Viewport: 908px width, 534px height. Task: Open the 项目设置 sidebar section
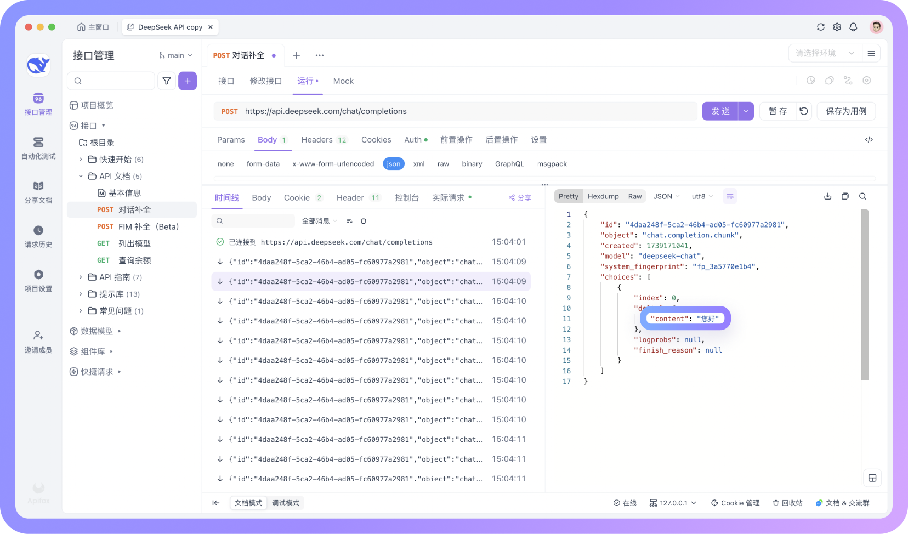[38, 281]
